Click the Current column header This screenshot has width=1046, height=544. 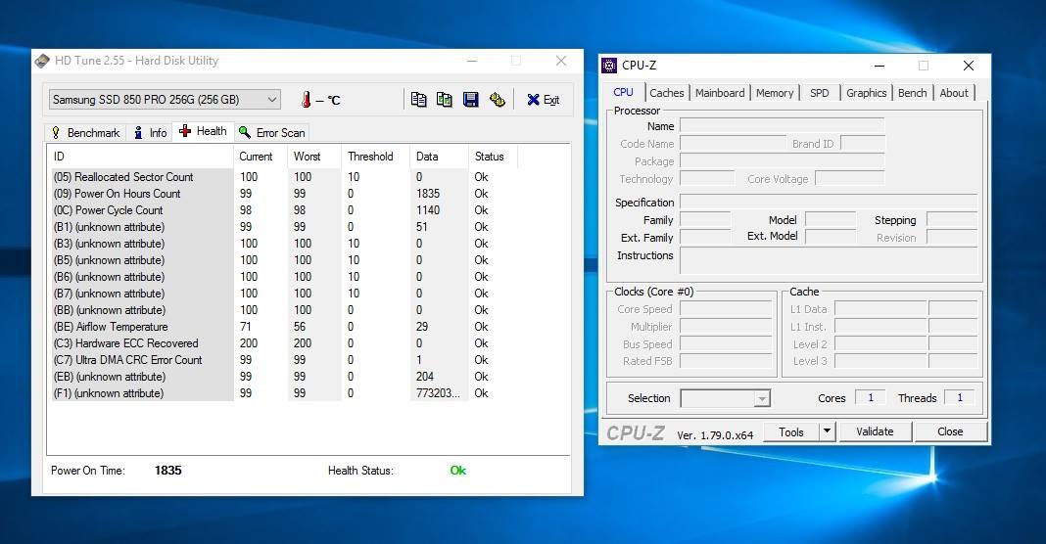pyautogui.click(x=257, y=157)
